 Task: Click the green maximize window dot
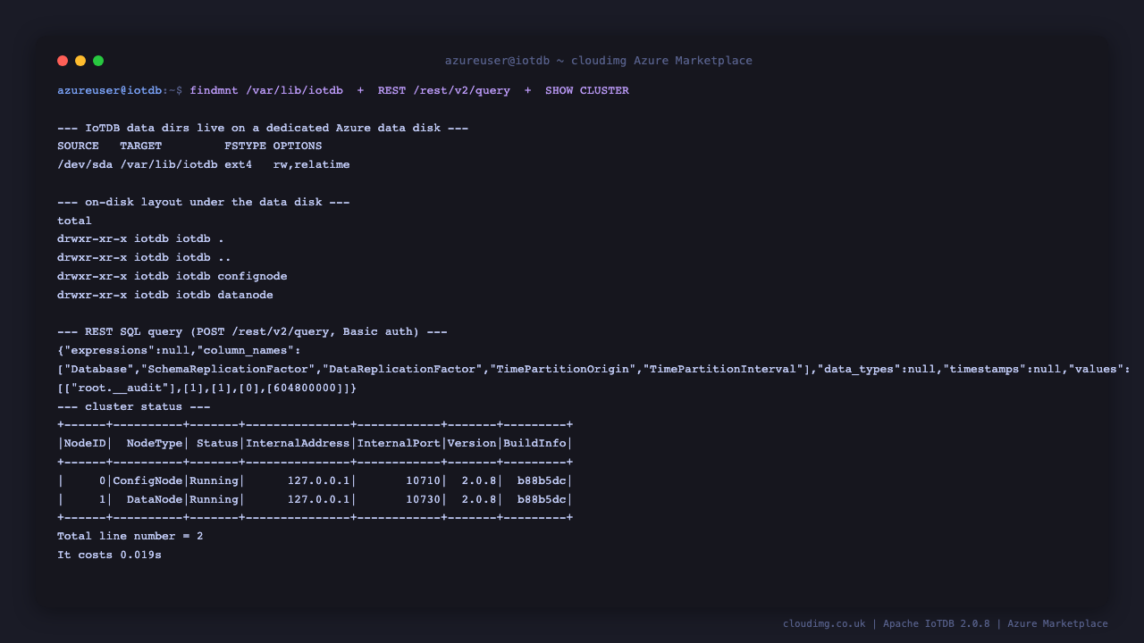click(x=98, y=61)
